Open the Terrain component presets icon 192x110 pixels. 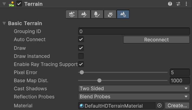[x=178, y=4]
